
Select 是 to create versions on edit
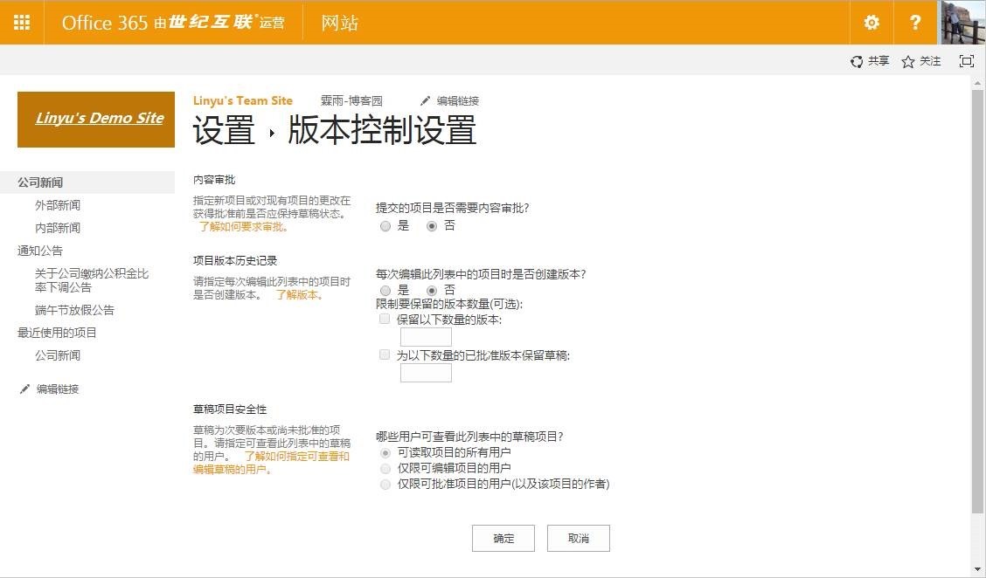point(385,290)
